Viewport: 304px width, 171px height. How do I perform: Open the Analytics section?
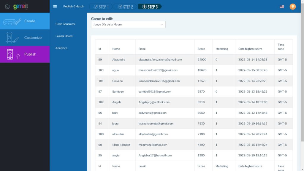click(61, 48)
